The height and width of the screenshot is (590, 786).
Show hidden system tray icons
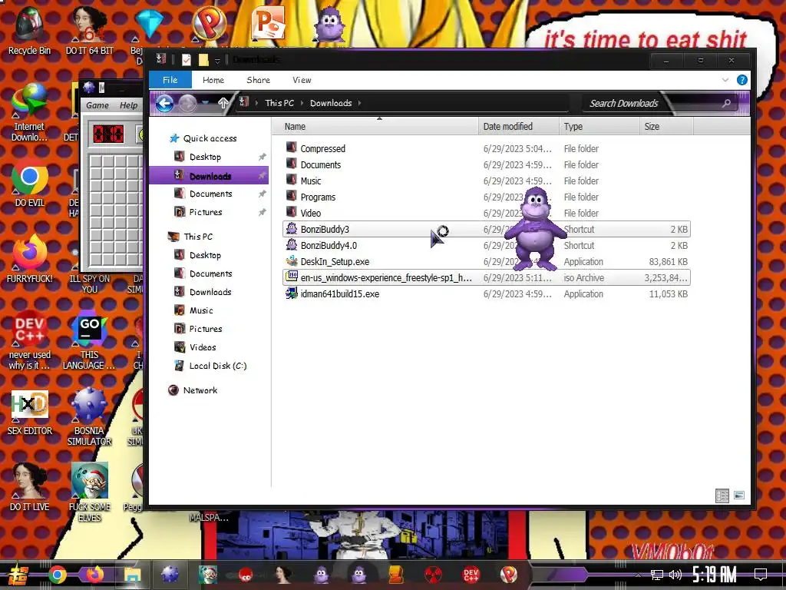coord(638,575)
